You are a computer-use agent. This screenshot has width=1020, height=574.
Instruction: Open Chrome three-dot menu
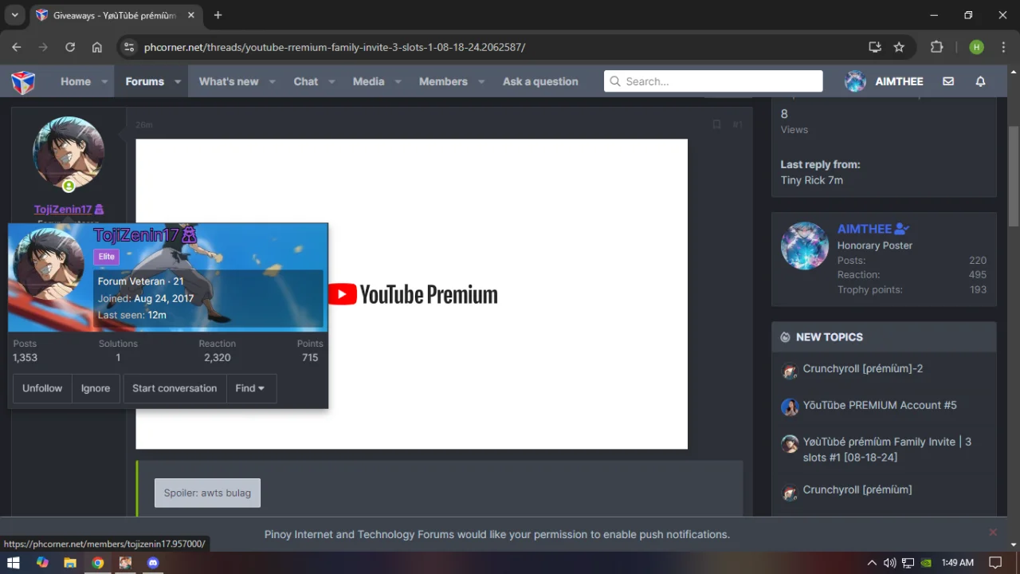1003,47
